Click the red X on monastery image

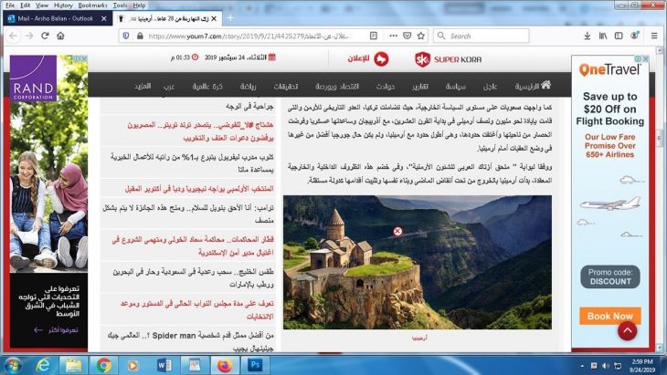click(x=397, y=231)
